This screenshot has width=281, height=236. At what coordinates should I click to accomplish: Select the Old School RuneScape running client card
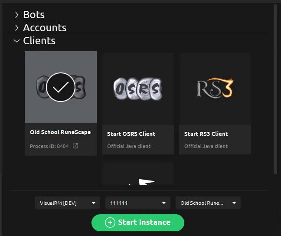(x=61, y=103)
